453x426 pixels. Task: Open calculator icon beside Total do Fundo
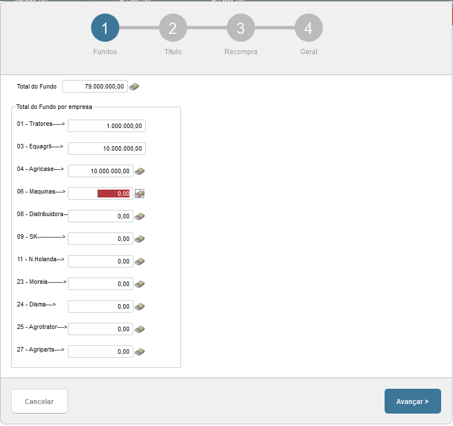(x=134, y=86)
